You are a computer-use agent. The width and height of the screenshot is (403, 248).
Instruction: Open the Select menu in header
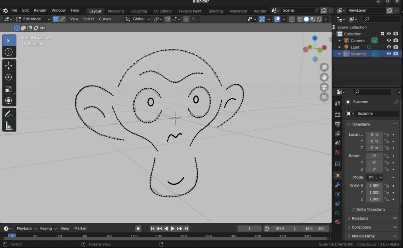[x=89, y=19]
